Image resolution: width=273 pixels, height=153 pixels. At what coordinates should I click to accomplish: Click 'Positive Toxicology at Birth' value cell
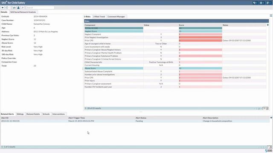pos(161,62)
